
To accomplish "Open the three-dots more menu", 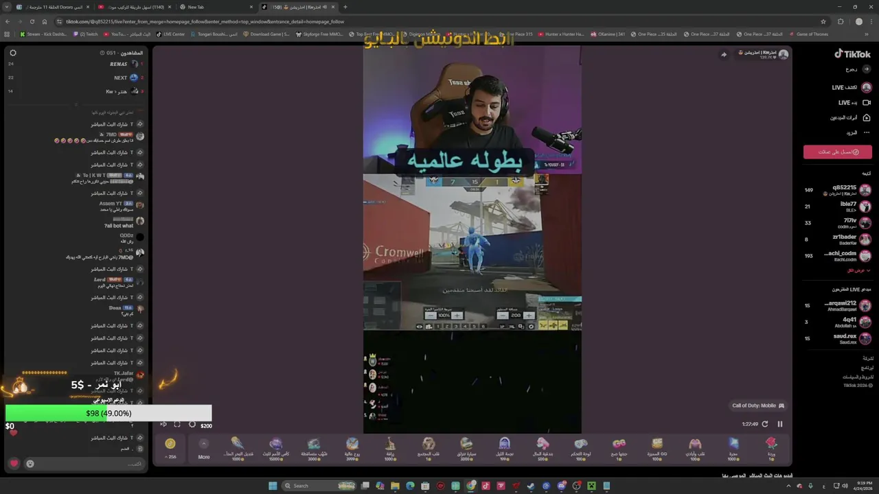I will pos(867,132).
